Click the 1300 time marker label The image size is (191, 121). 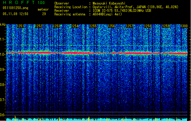pyautogui.click(x=184, y=26)
